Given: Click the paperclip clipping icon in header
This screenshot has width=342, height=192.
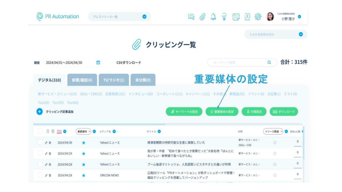Looking at the screenshot, I should click(x=203, y=17).
